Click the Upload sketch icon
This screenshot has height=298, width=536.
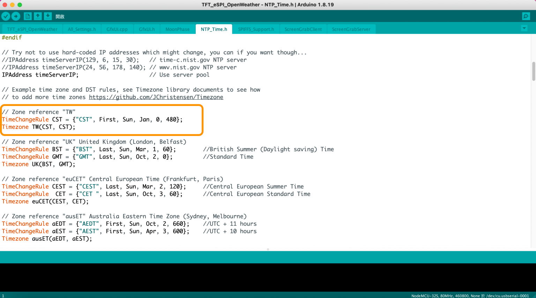pyautogui.click(x=16, y=16)
